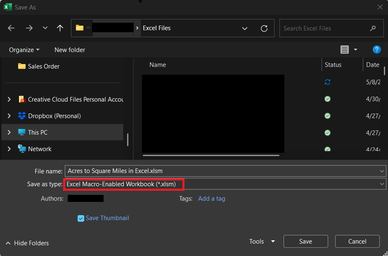The height and width of the screenshot is (256, 388).
Task: Open the File name dropdown arrow
Action: click(x=382, y=171)
